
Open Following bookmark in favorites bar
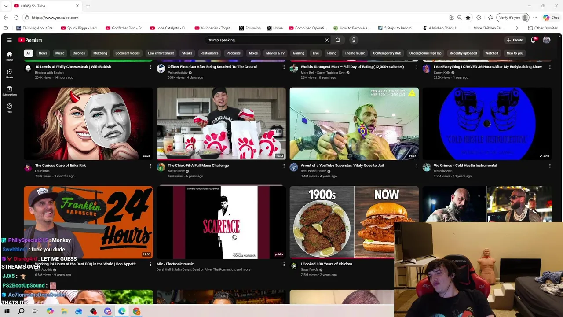point(250,28)
